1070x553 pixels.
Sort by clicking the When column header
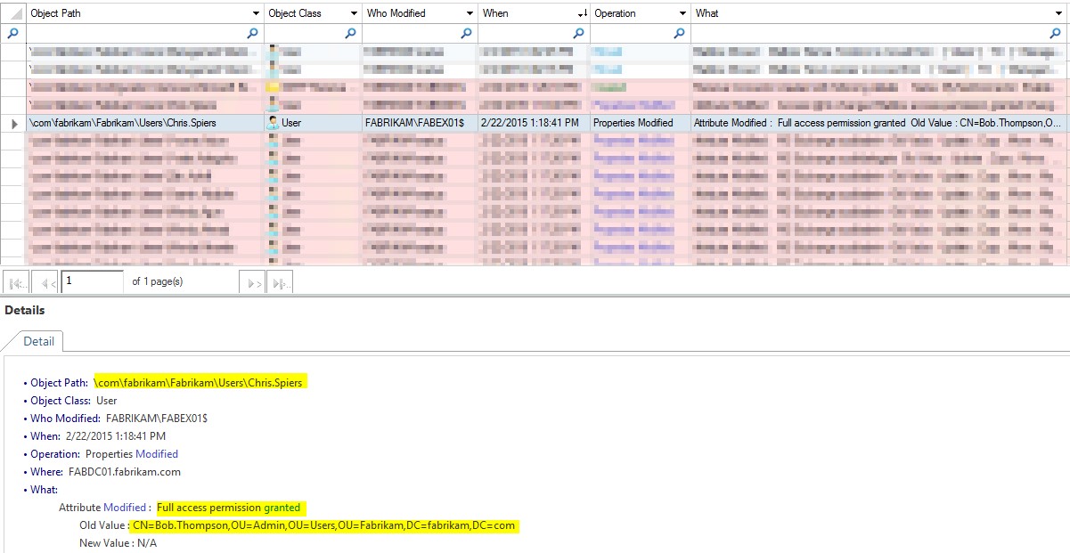point(526,13)
